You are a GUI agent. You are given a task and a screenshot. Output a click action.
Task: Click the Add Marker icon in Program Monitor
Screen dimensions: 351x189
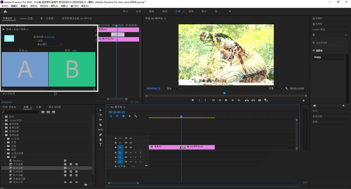192,100
